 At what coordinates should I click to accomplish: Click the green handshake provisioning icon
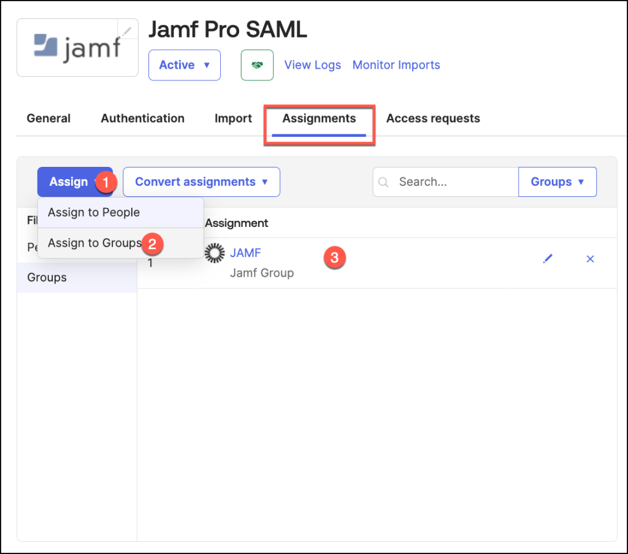[x=257, y=65]
